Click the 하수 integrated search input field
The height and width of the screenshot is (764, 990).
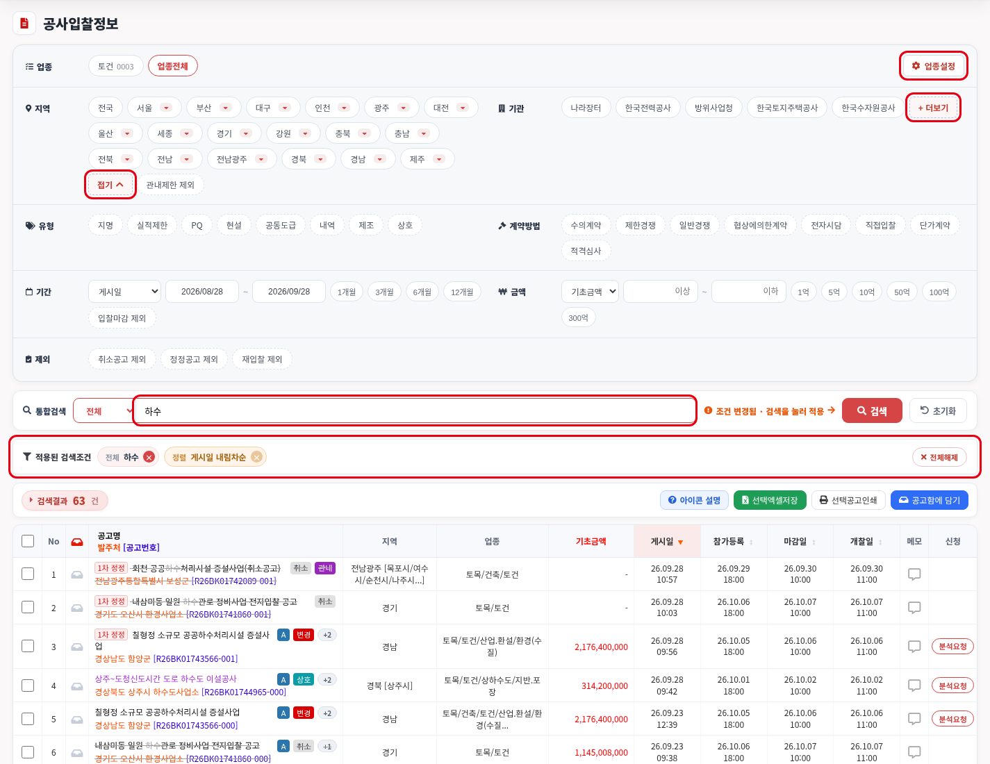point(415,411)
